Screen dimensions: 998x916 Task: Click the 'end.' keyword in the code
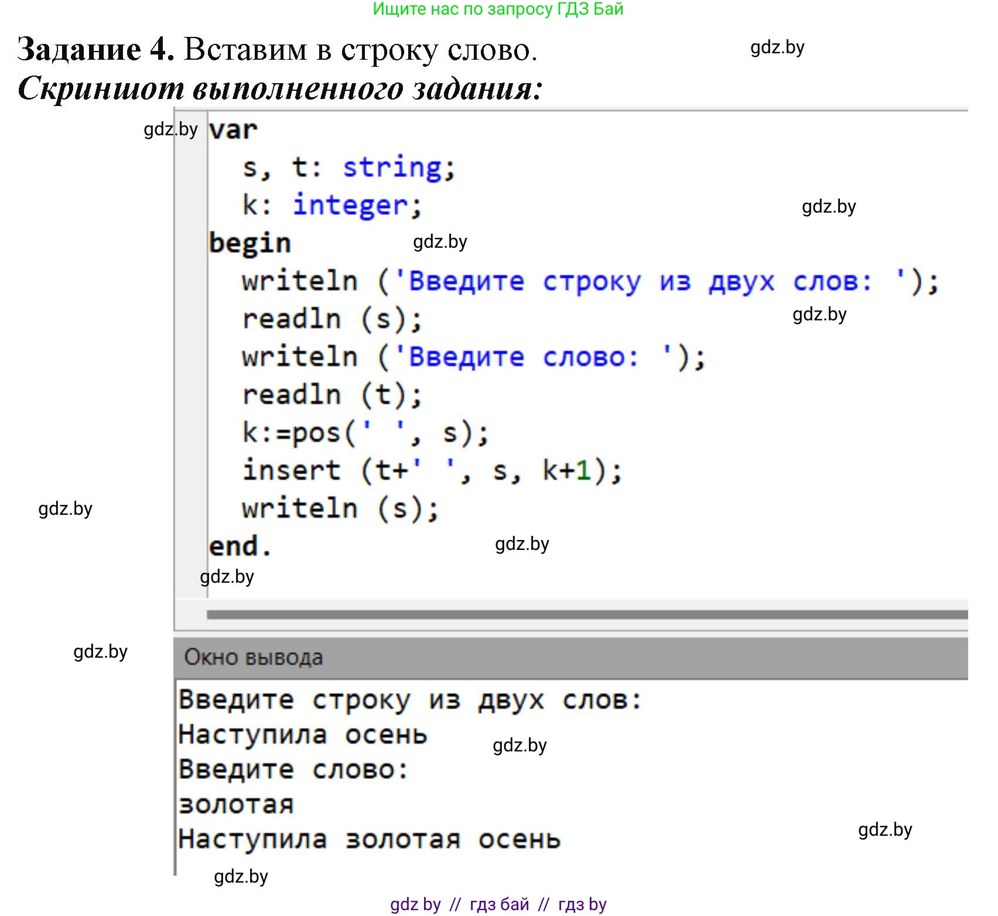tap(240, 546)
